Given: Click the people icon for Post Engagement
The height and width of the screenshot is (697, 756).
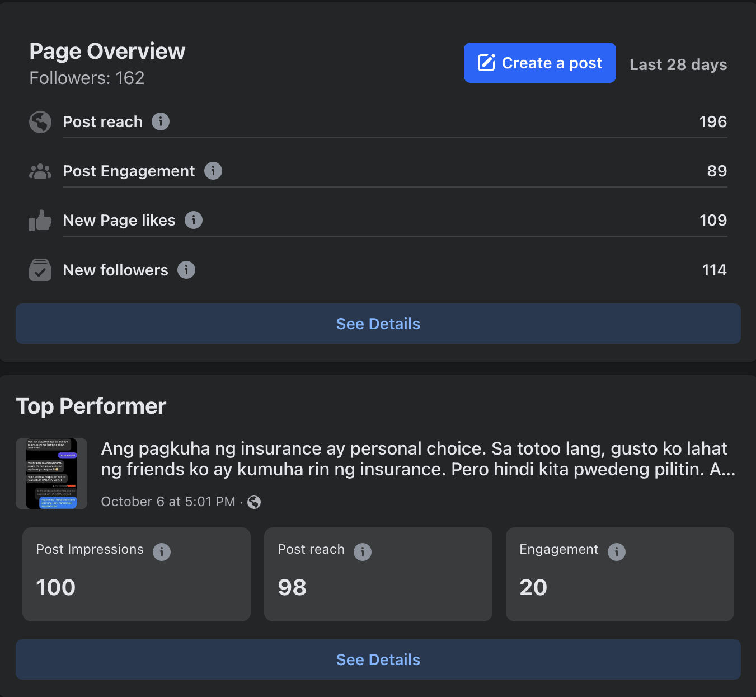Looking at the screenshot, I should pyautogui.click(x=40, y=171).
